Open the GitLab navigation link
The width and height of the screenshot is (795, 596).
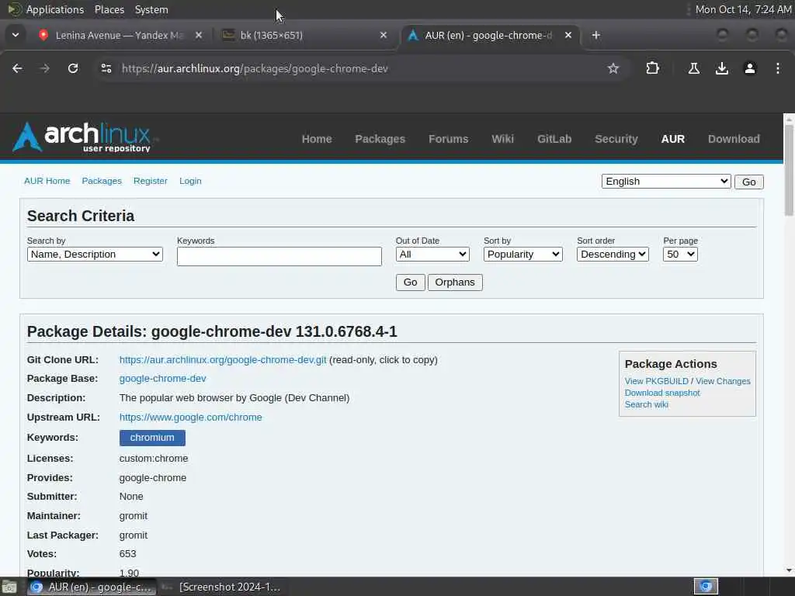click(x=554, y=139)
